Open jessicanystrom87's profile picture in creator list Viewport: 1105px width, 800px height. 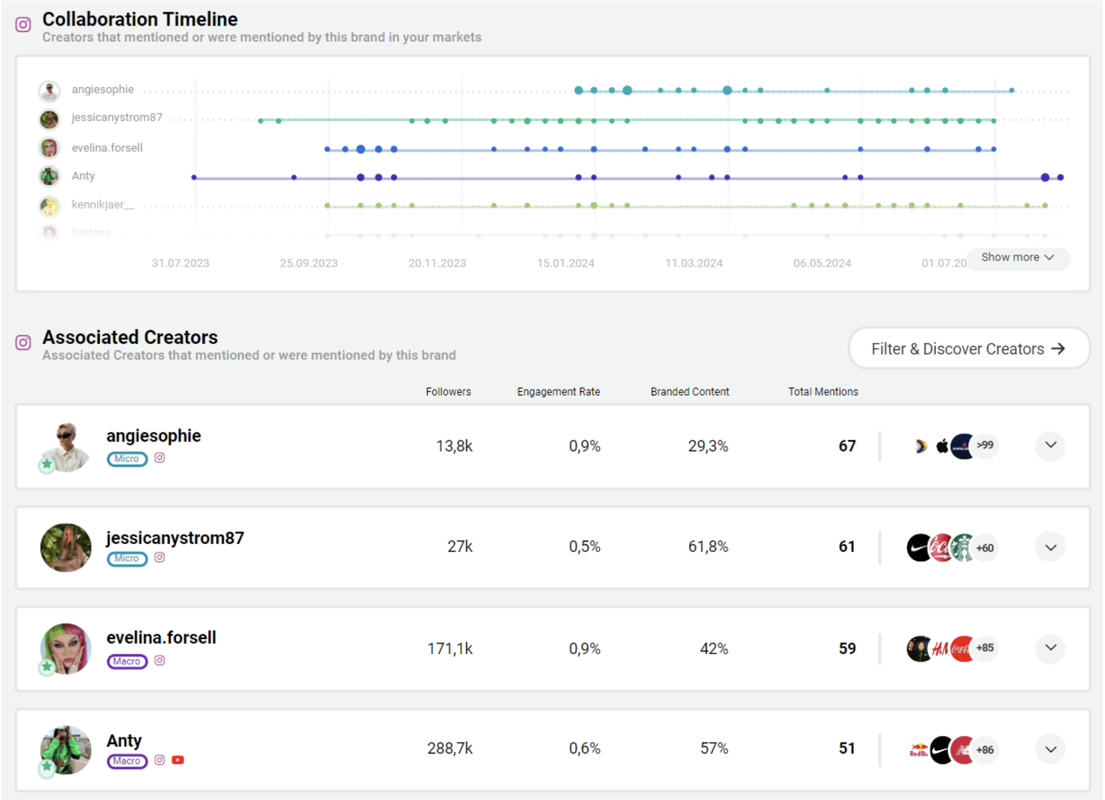coord(66,548)
